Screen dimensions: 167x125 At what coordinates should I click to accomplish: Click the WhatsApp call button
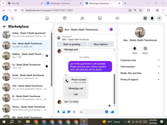click(x=75, y=88)
